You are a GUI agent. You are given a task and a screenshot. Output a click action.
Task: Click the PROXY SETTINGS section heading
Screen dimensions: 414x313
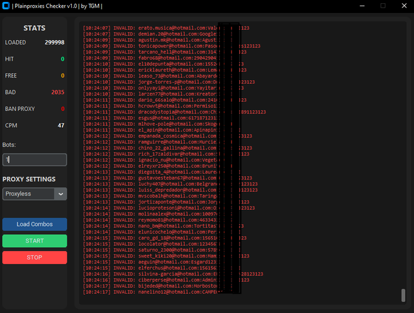28,179
